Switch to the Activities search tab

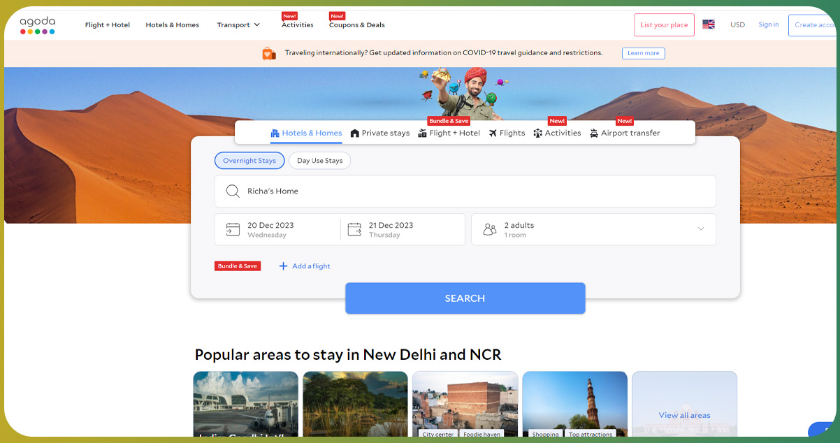click(557, 133)
